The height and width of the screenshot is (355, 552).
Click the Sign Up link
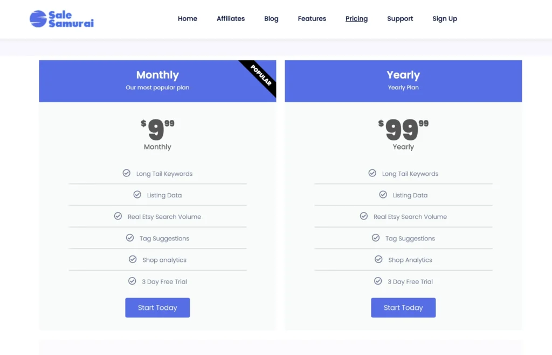click(x=445, y=19)
